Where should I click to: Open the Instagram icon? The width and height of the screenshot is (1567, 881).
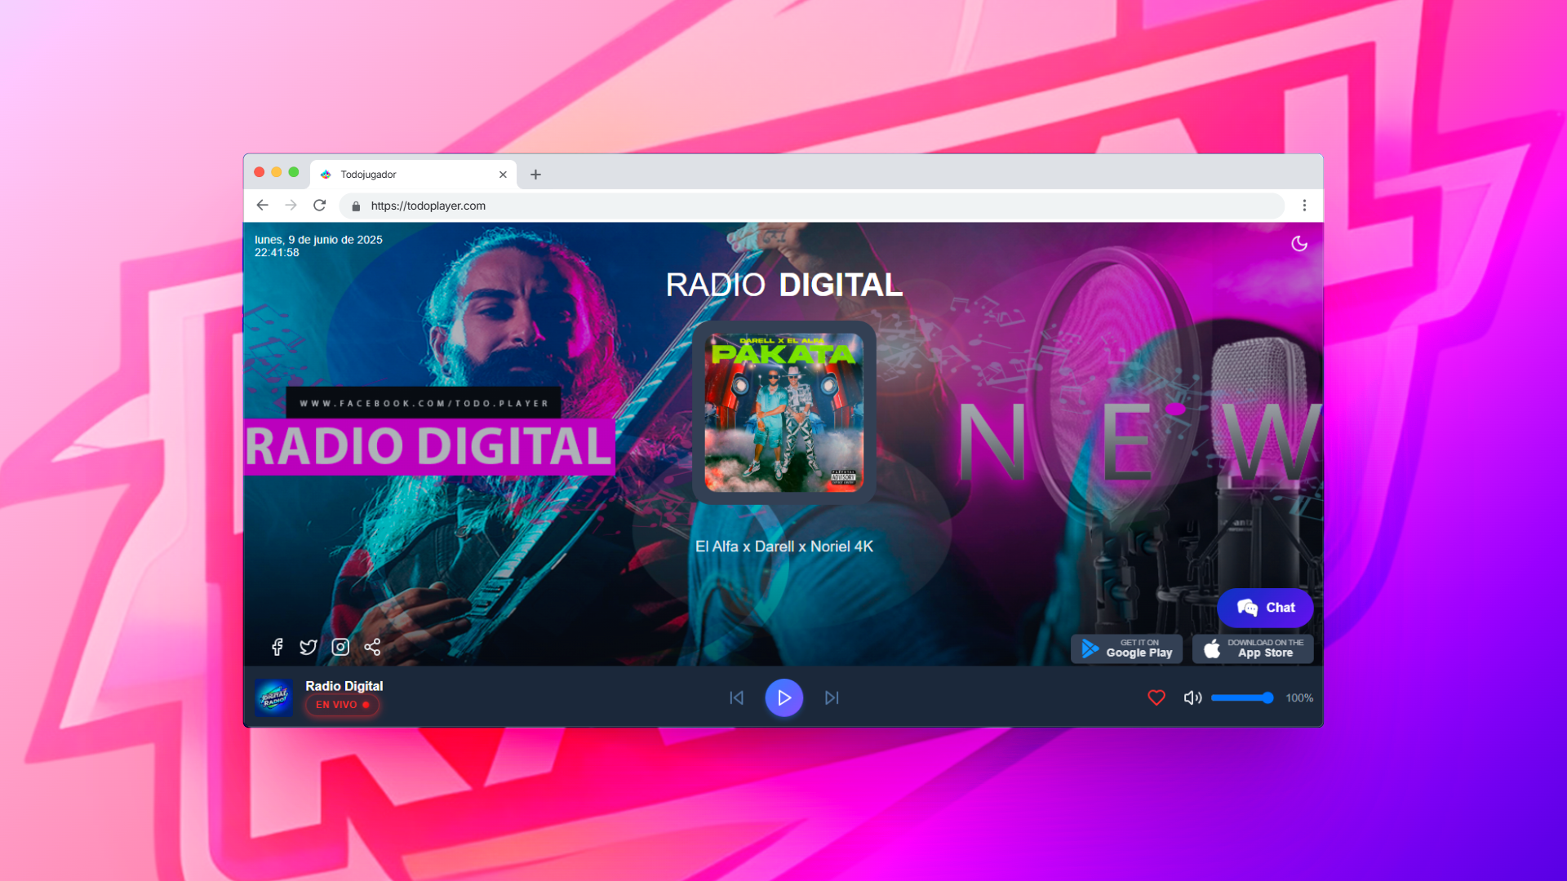click(340, 647)
